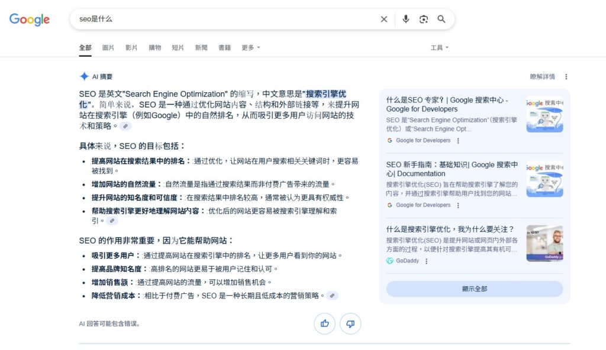This screenshot has height=350, width=606.
Task: Click the Google logo
Action: pos(30,20)
